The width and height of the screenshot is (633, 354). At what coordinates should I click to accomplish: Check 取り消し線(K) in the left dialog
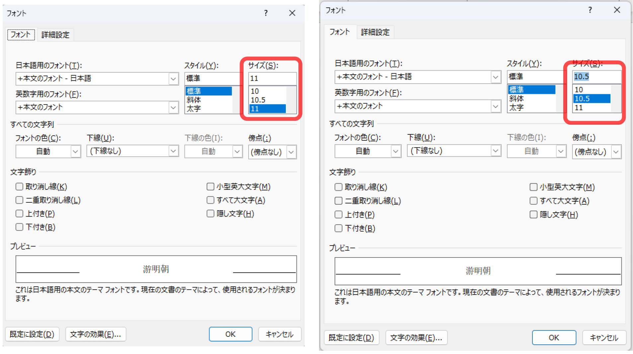[x=19, y=186]
